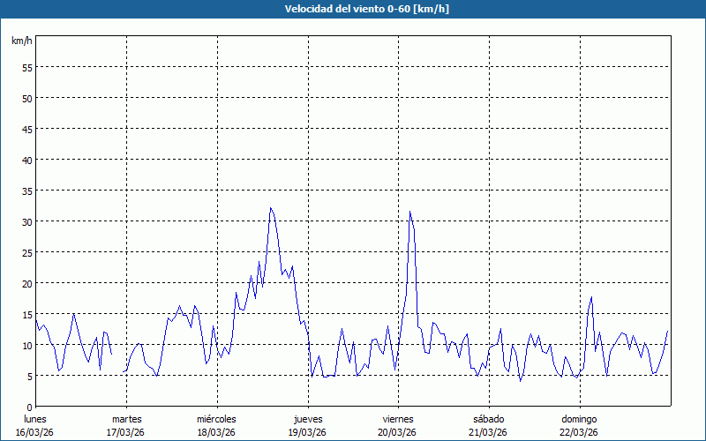
Task: Select the "martes" day label
Action: pos(126,419)
